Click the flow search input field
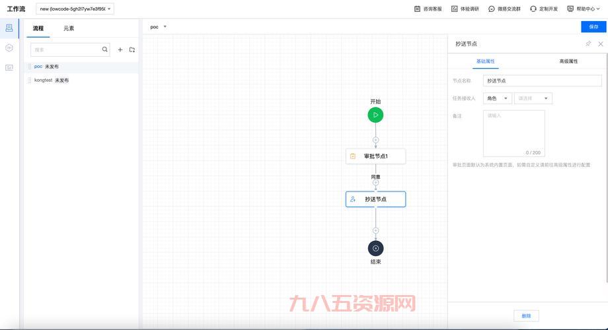The height and width of the screenshot is (330, 608). [x=70, y=49]
